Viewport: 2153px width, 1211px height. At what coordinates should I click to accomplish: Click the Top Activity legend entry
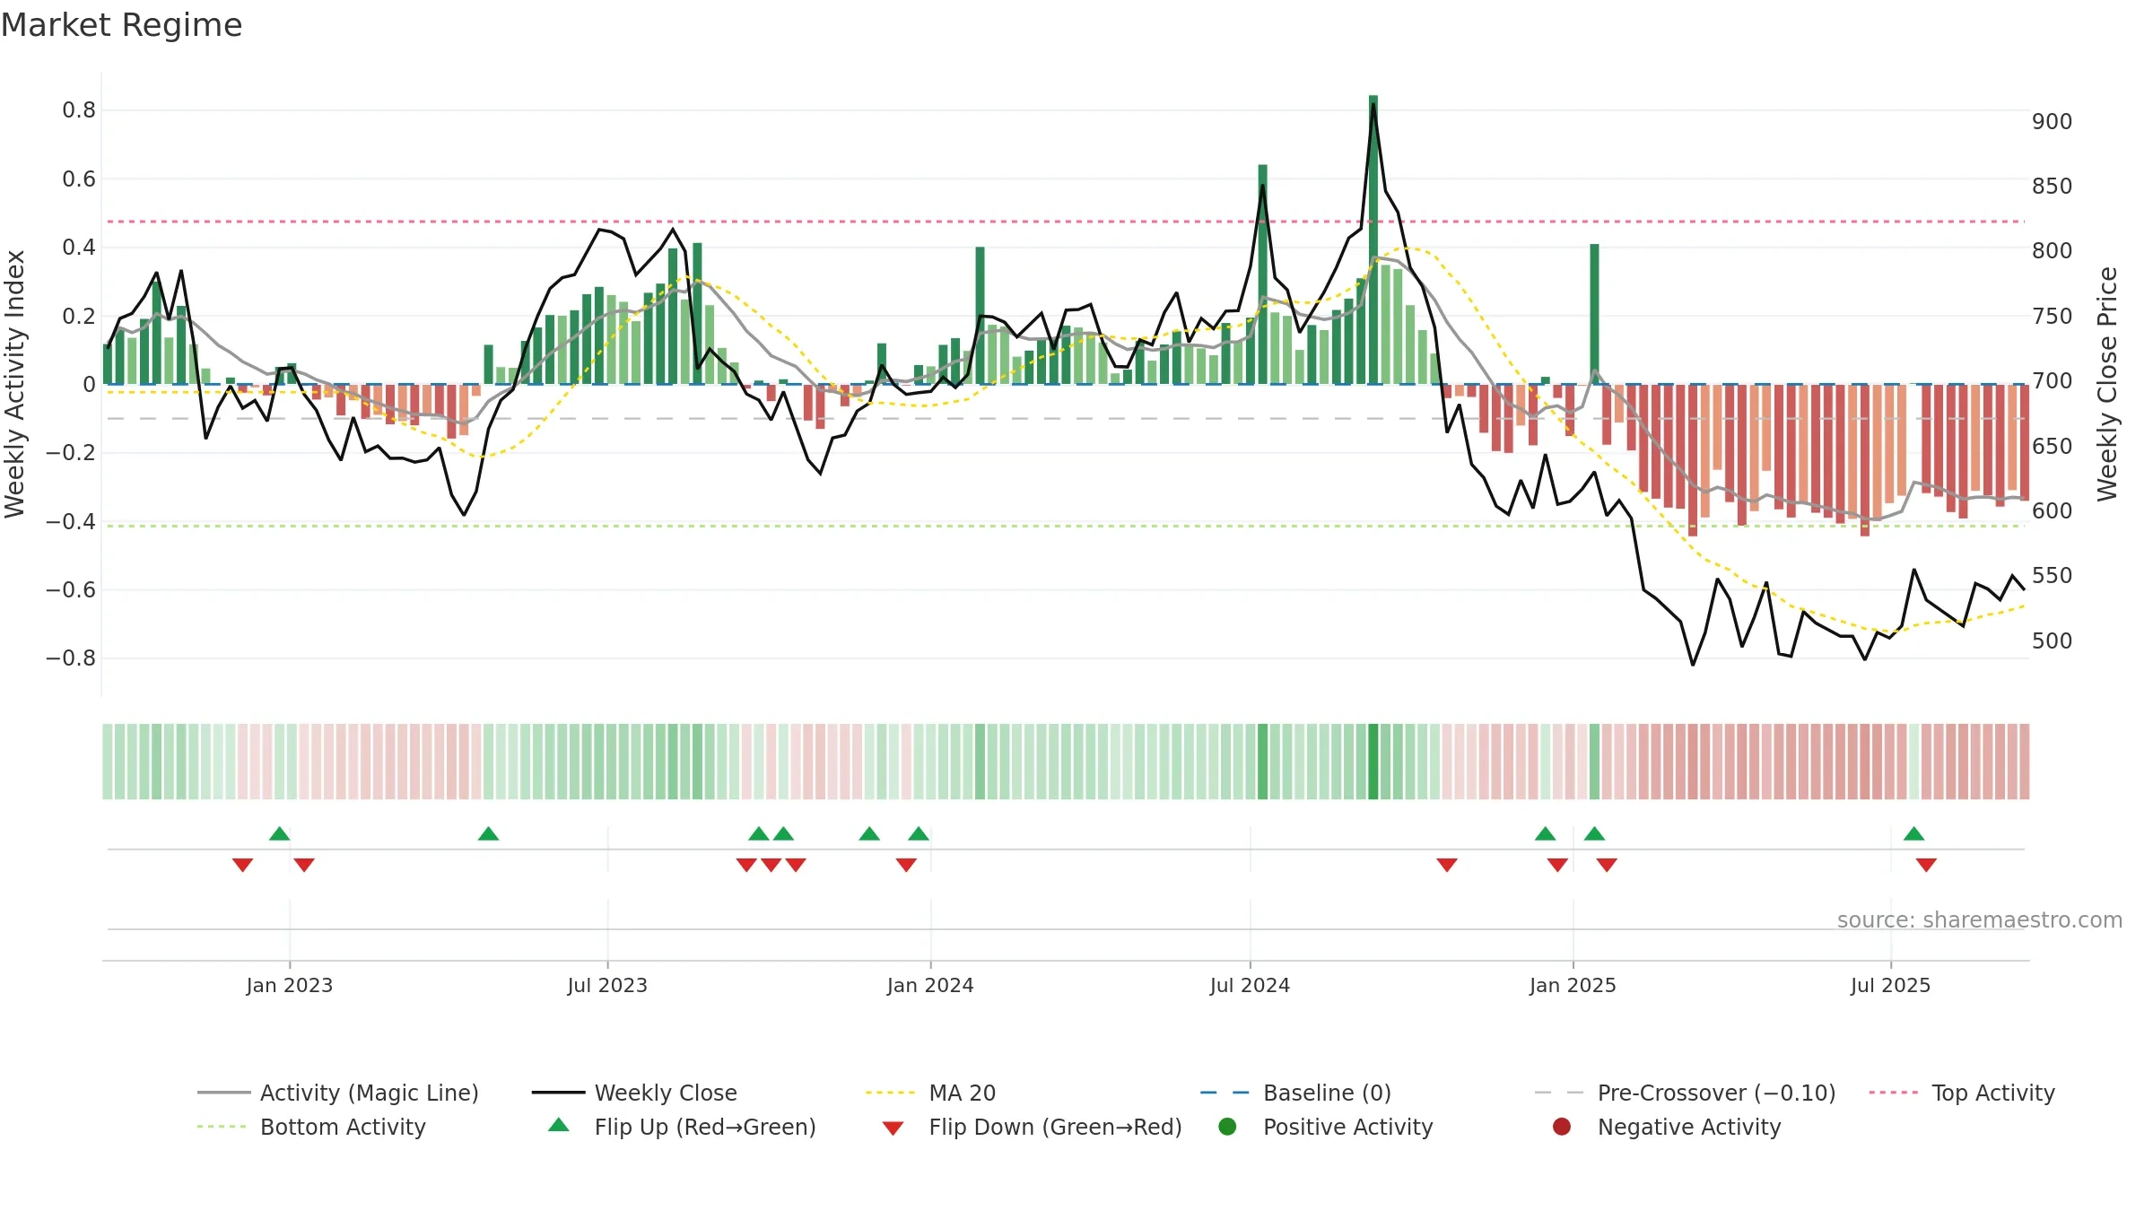(x=1962, y=1093)
